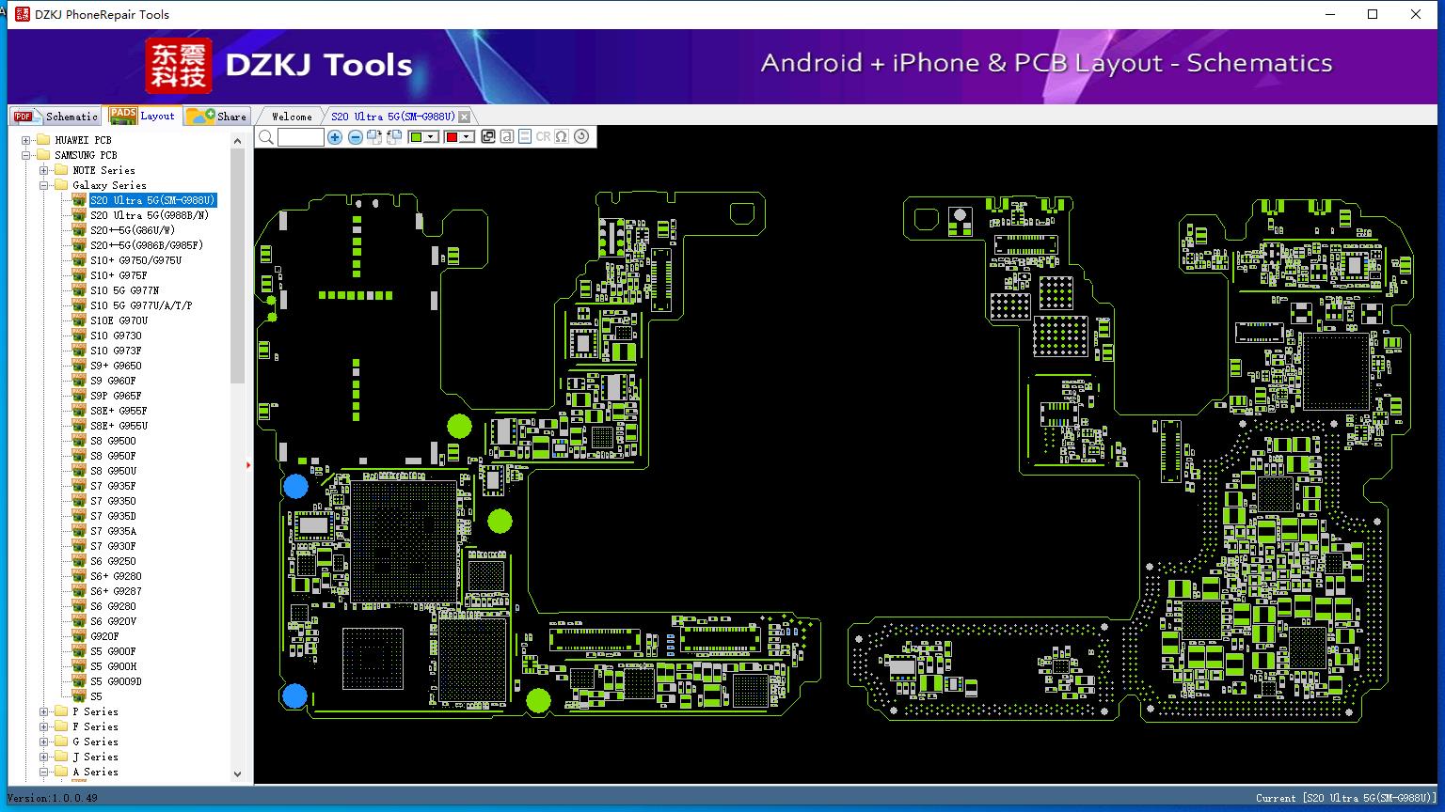The width and height of the screenshot is (1445, 812).
Task: Expand the NOTE Series folder
Action: [44, 170]
